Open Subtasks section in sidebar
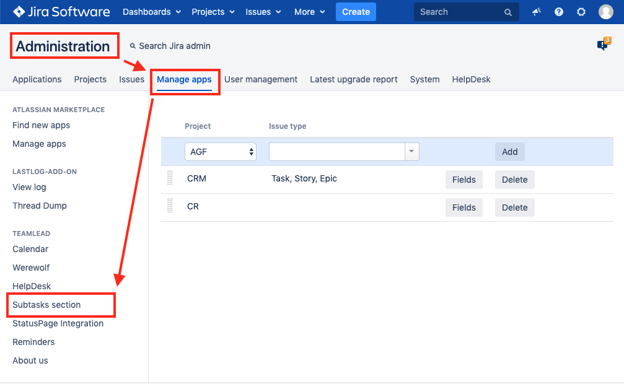Image resolution: width=624 pixels, height=384 pixels. point(46,305)
